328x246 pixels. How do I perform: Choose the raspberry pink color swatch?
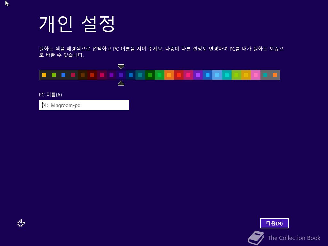(x=188, y=75)
